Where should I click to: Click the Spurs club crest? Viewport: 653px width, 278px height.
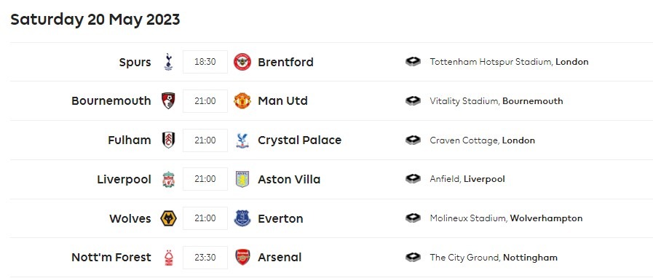point(168,62)
